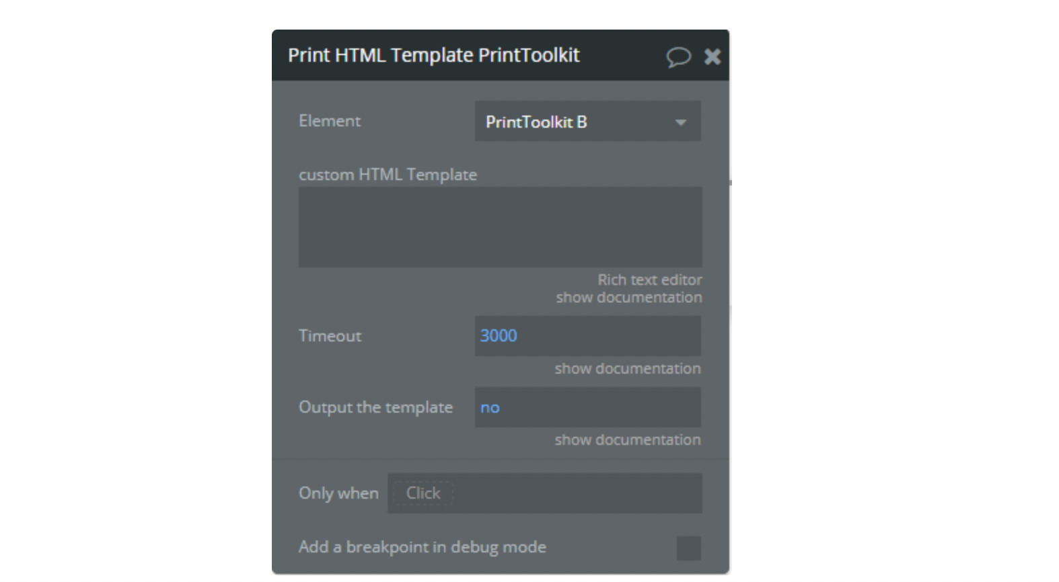Screen dimensions: 1059x582
Task: Click the Only when label
Action: [x=338, y=493]
